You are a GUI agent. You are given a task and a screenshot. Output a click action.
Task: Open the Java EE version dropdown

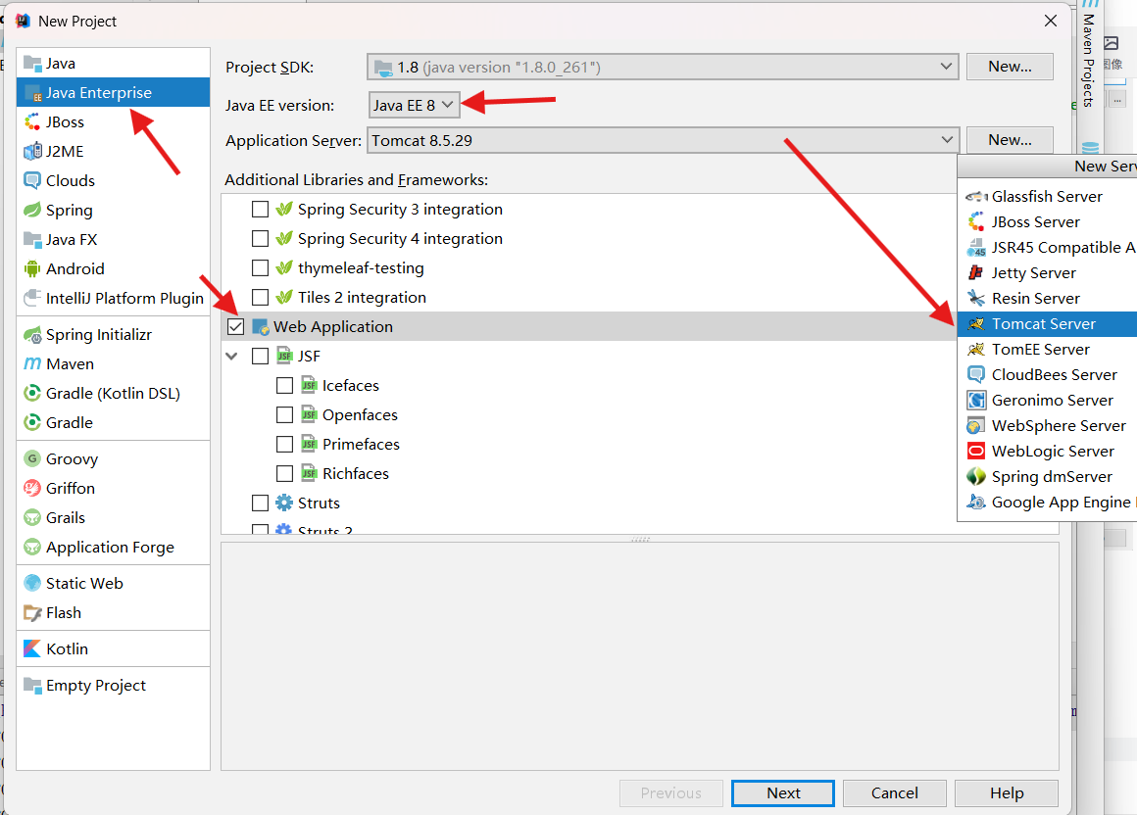pyautogui.click(x=414, y=105)
